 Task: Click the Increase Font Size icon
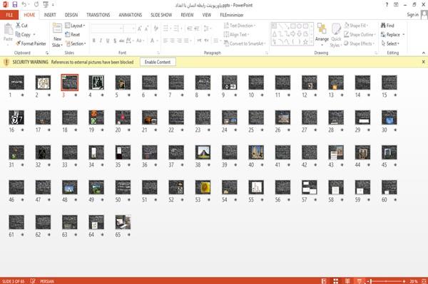(140, 28)
